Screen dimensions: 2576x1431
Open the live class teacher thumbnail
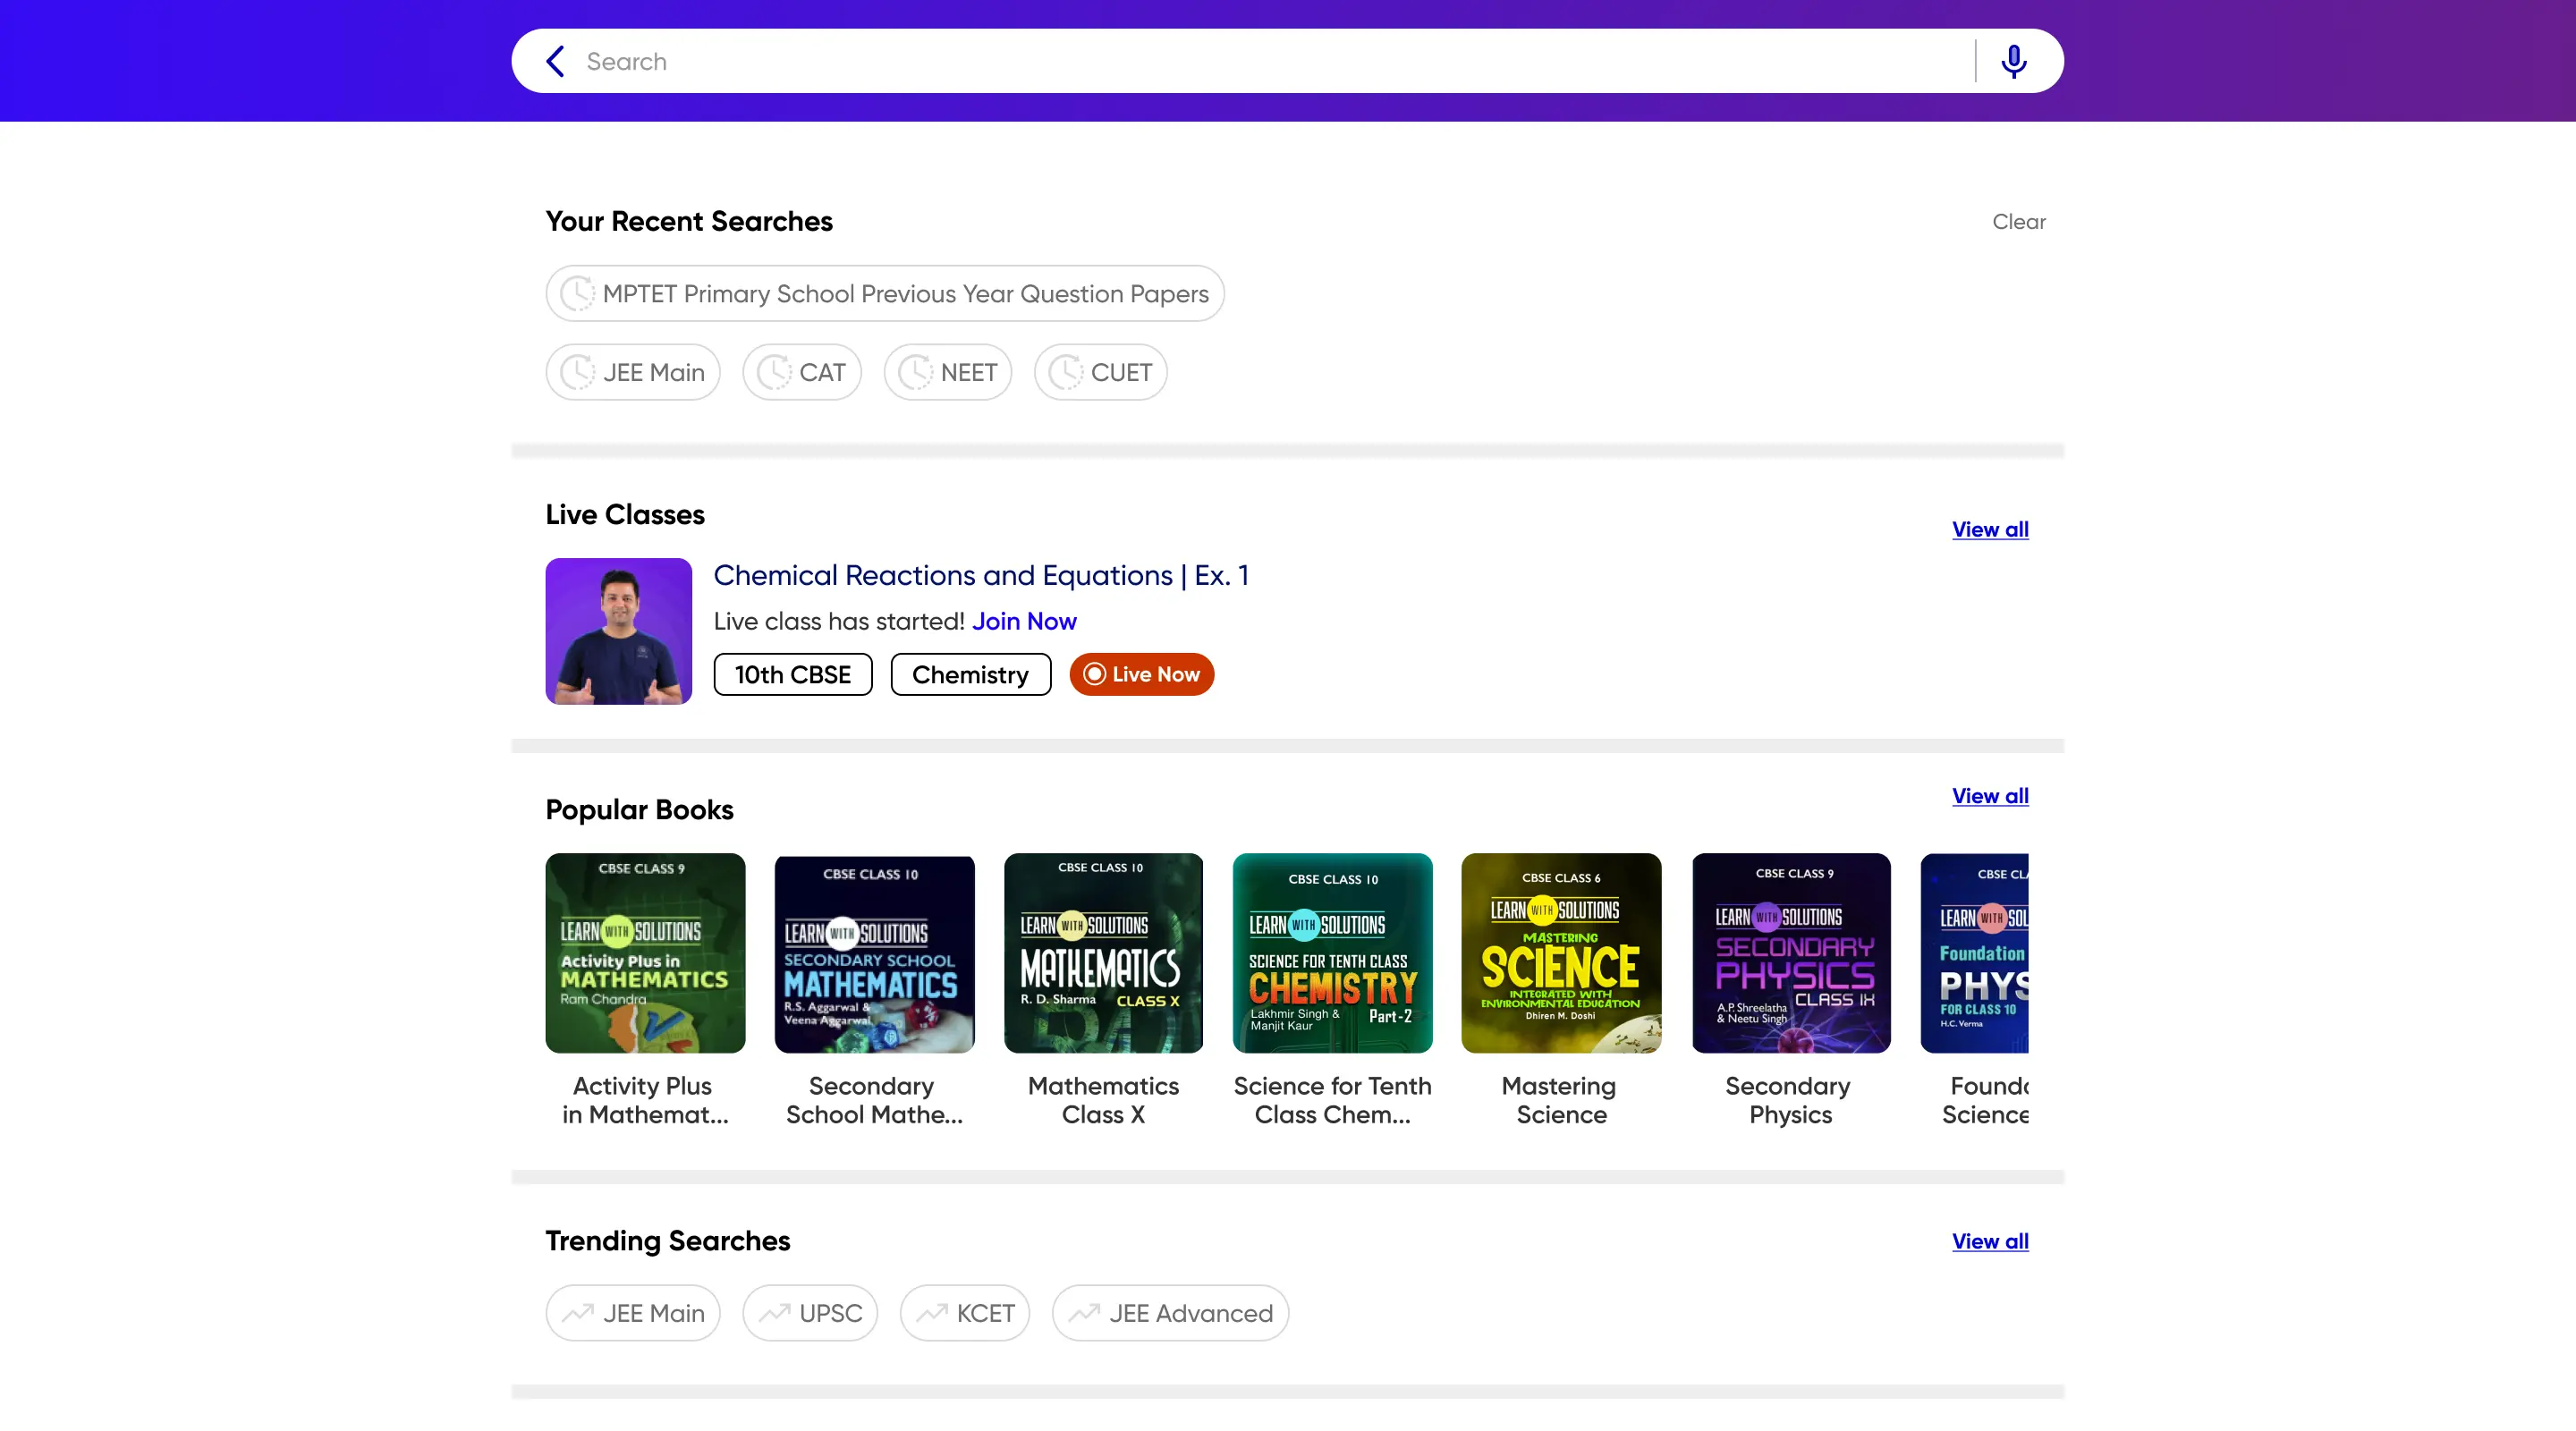(619, 631)
